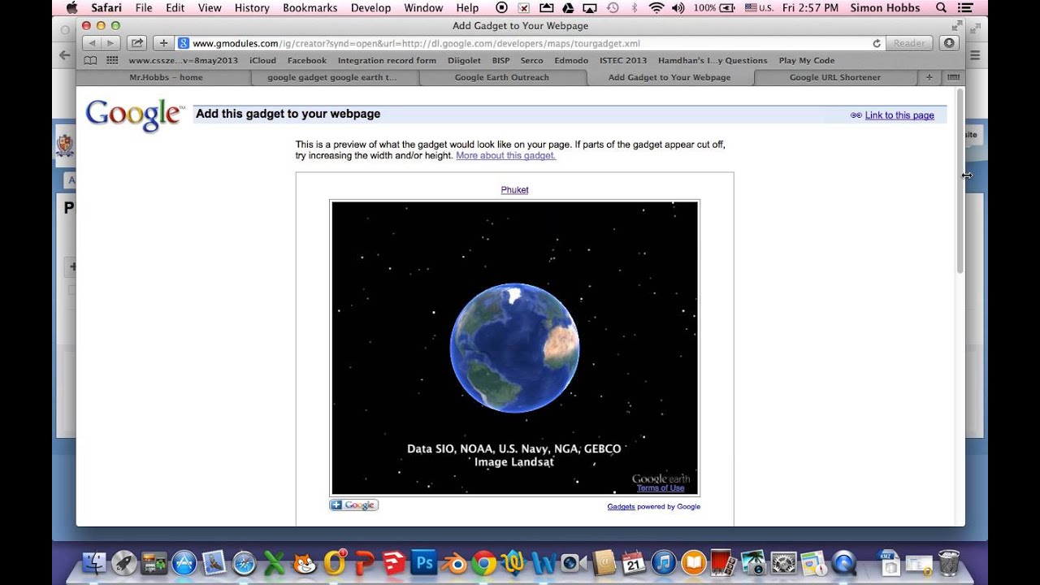Open the Trash in the dock
The height and width of the screenshot is (585, 1040).
(948, 562)
